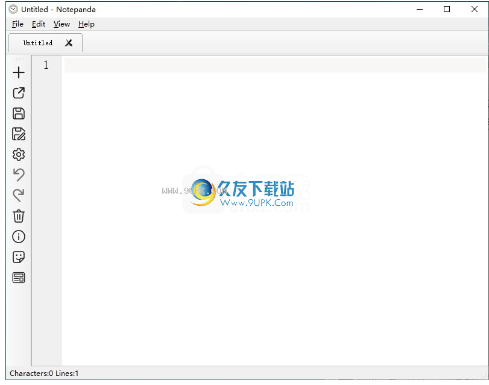Image resolution: width=489 pixels, height=385 pixels.
Task: Click the Notepanda panda icon in title bar
Action: 13,9
